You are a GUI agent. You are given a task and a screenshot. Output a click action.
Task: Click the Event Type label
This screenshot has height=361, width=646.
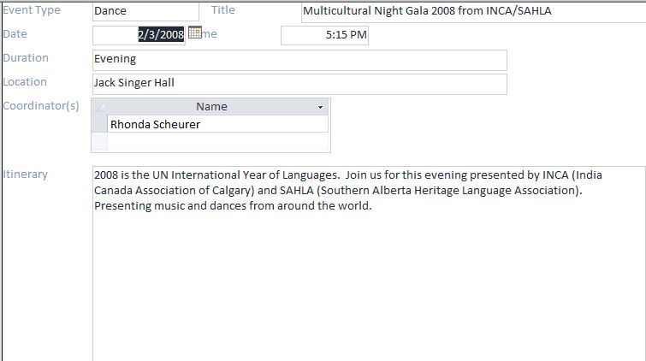32,10
